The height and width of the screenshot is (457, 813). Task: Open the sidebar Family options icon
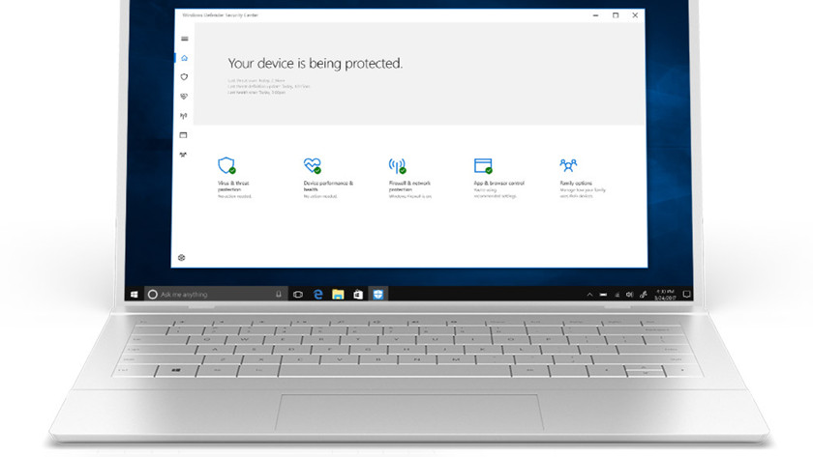point(184,155)
